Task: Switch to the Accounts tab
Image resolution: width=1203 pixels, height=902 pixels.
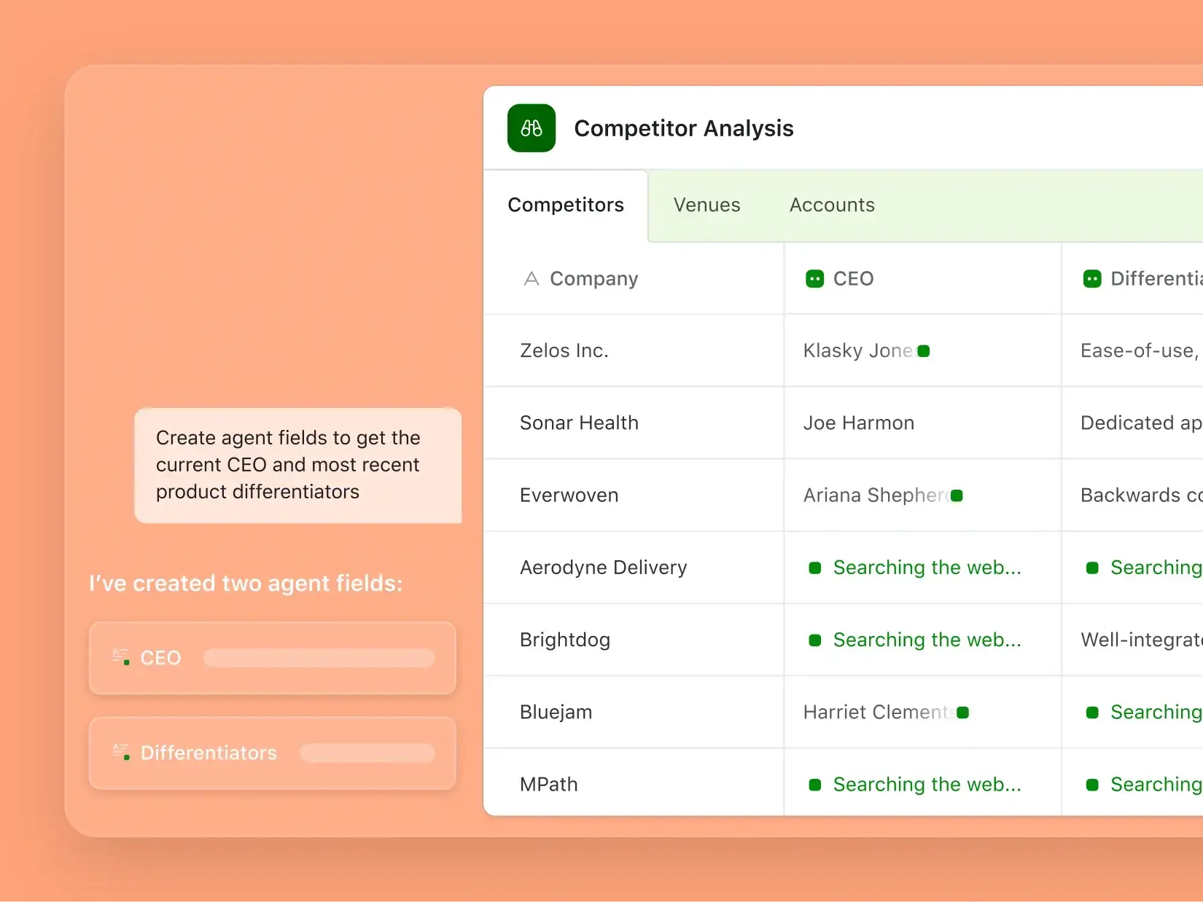Action: (831, 205)
